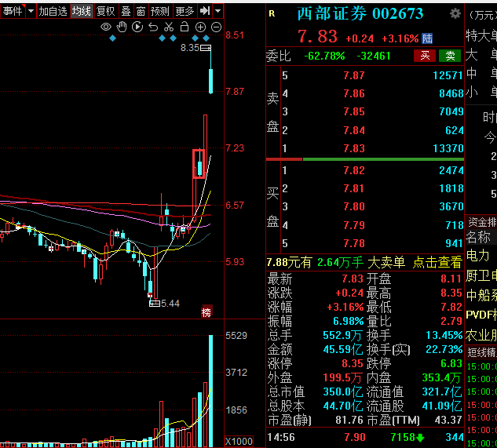Image resolution: width=497 pixels, height=448 pixels.
Task: Click the 8.35 high price marker box
Action: tap(206, 48)
